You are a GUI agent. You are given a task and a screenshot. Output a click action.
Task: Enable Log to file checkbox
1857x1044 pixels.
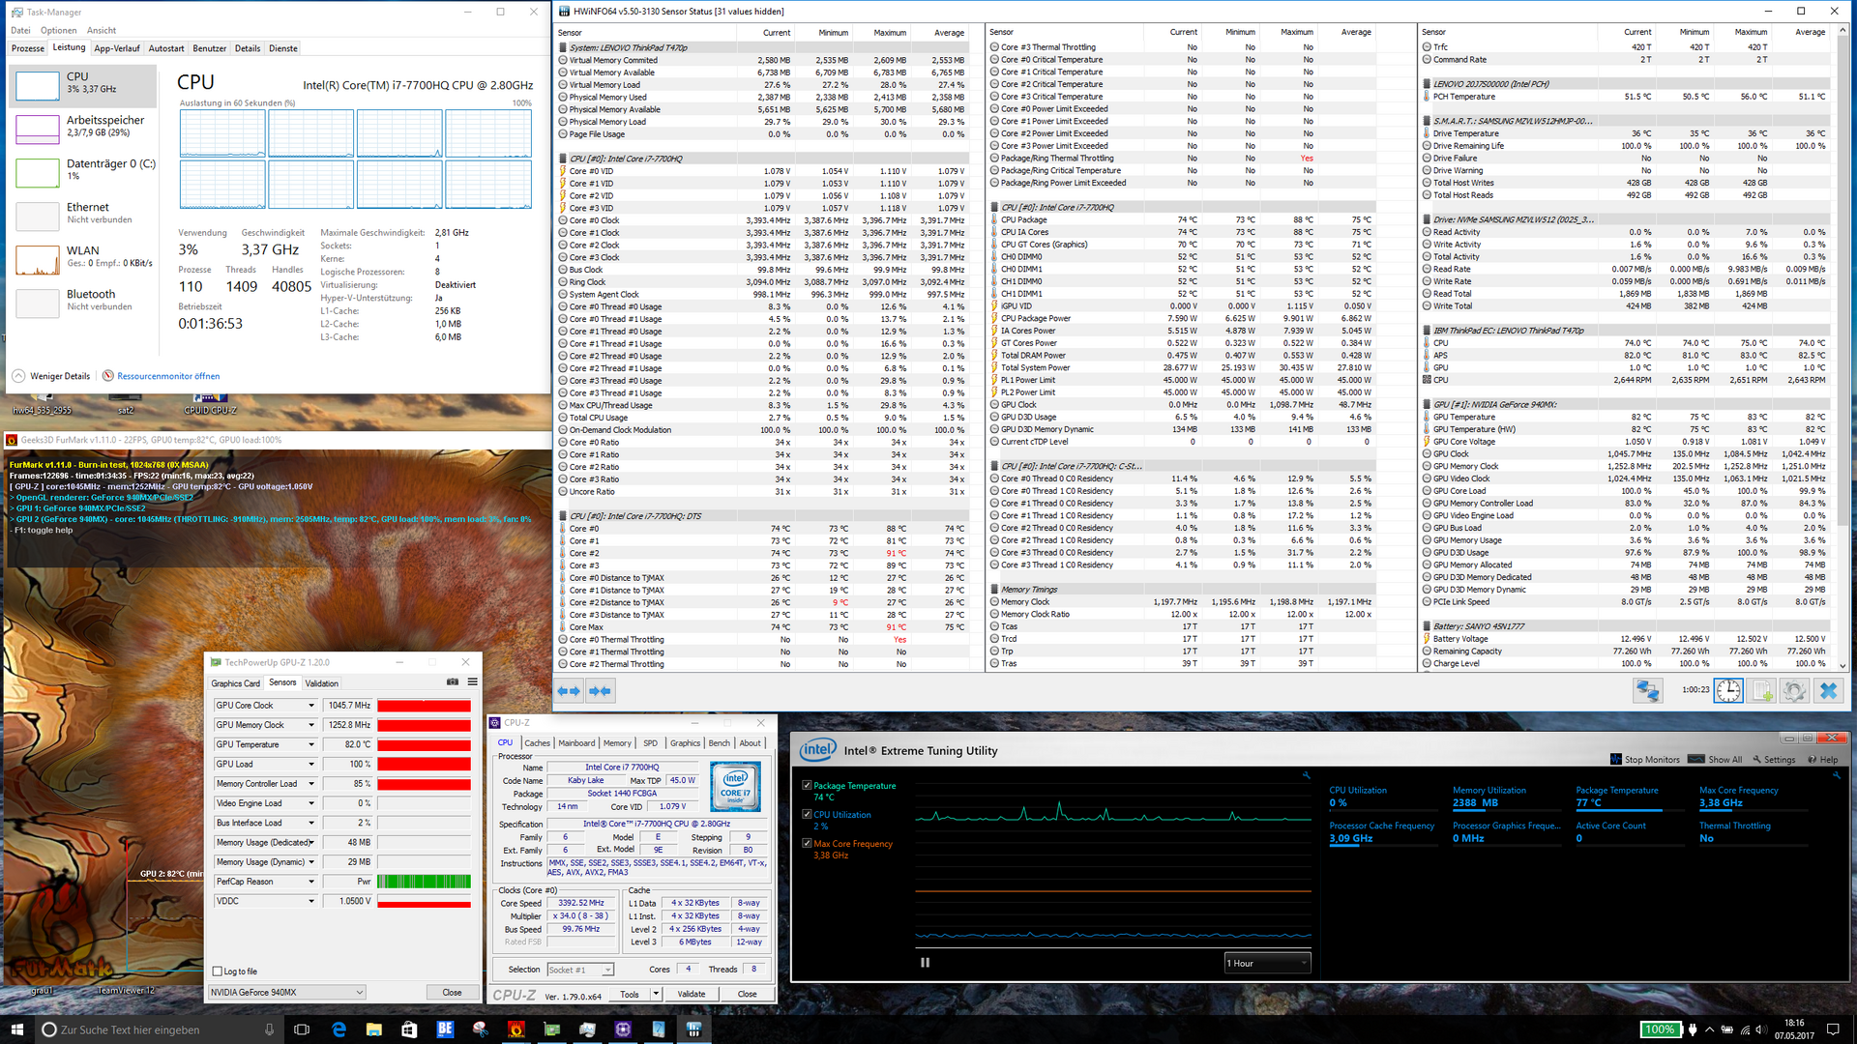(218, 971)
